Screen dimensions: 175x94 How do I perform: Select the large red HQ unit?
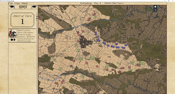click(x=120, y=72)
